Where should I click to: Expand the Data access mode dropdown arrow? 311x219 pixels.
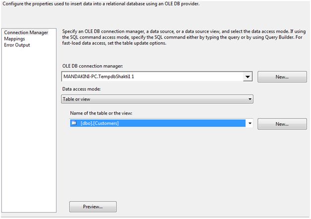[x=250, y=99]
